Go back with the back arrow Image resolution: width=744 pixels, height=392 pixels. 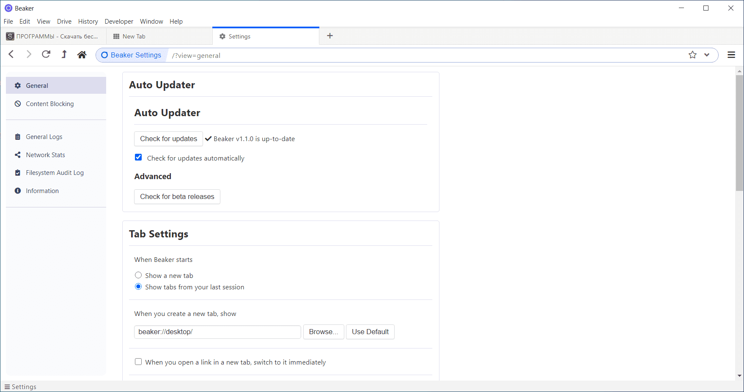(x=11, y=54)
